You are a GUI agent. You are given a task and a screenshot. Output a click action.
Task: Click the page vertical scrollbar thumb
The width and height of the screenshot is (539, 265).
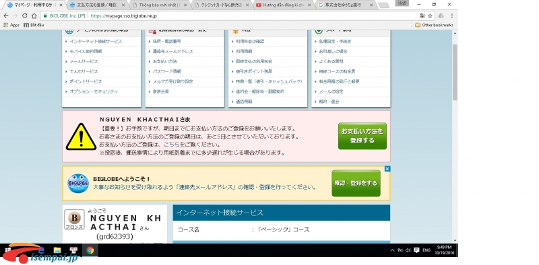(x=455, y=72)
